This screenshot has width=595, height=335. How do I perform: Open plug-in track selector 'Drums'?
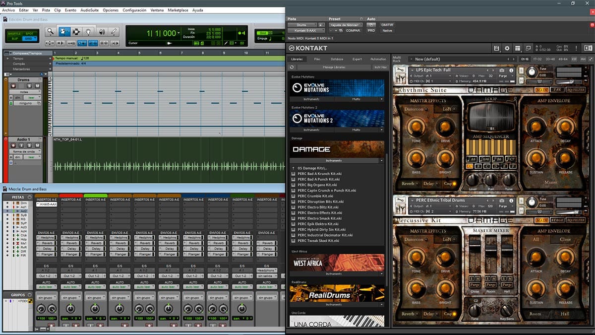[302, 25]
